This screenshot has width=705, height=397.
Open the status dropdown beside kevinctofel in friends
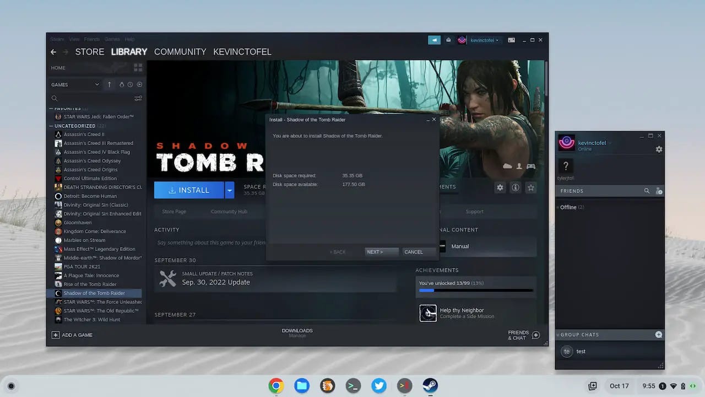pos(610,143)
